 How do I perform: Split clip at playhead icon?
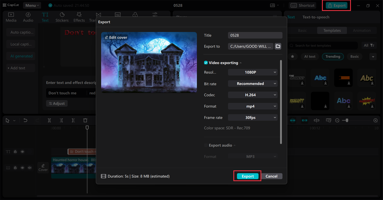[49, 120]
